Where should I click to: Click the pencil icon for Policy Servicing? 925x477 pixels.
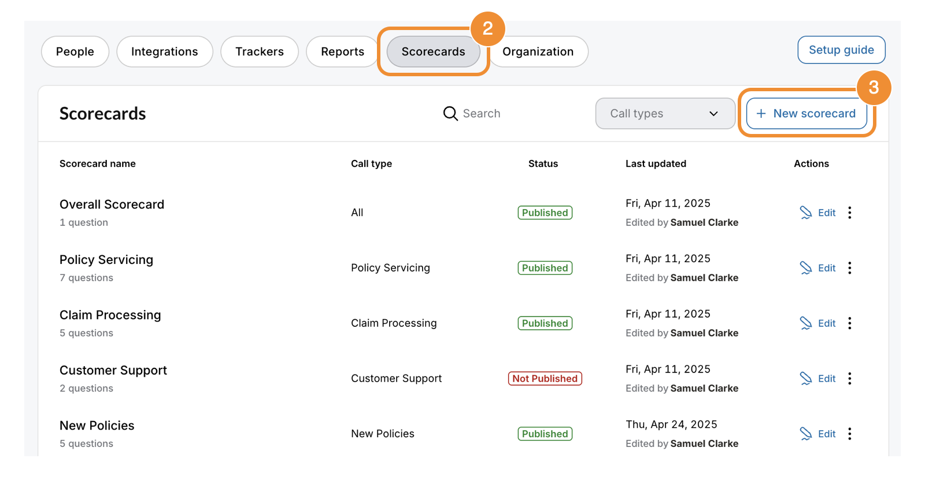coord(806,268)
